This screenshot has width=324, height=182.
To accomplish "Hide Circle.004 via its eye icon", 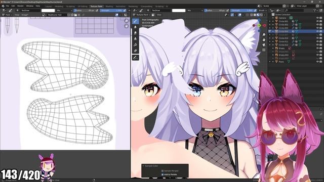I will click(x=317, y=31).
